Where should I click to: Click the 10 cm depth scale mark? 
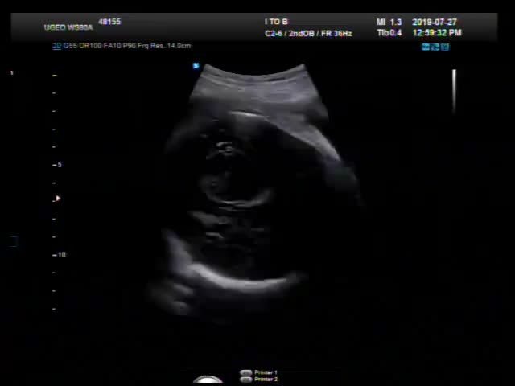click(60, 255)
